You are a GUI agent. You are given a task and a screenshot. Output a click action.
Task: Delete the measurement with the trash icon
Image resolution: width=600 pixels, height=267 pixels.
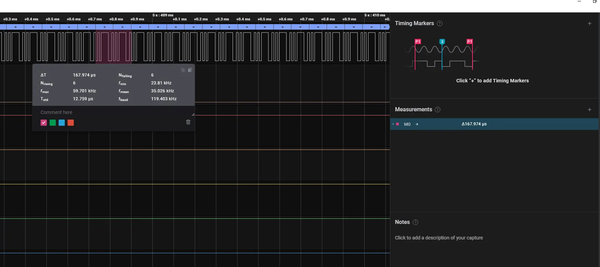click(x=188, y=122)
